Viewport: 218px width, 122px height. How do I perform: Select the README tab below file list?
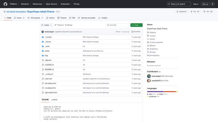(x=45, y=99)
